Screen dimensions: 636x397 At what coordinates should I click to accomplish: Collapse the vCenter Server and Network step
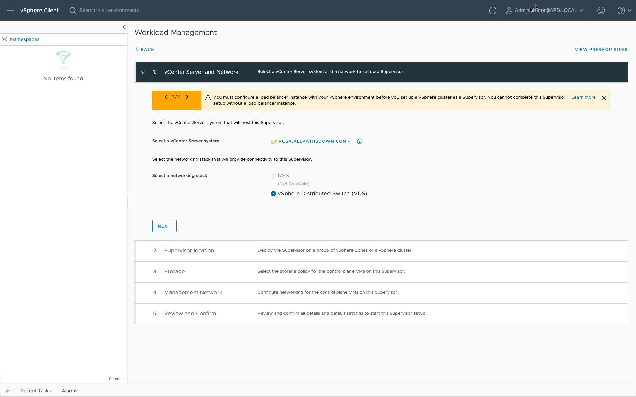pyautogui.click(x=143, y=72)
